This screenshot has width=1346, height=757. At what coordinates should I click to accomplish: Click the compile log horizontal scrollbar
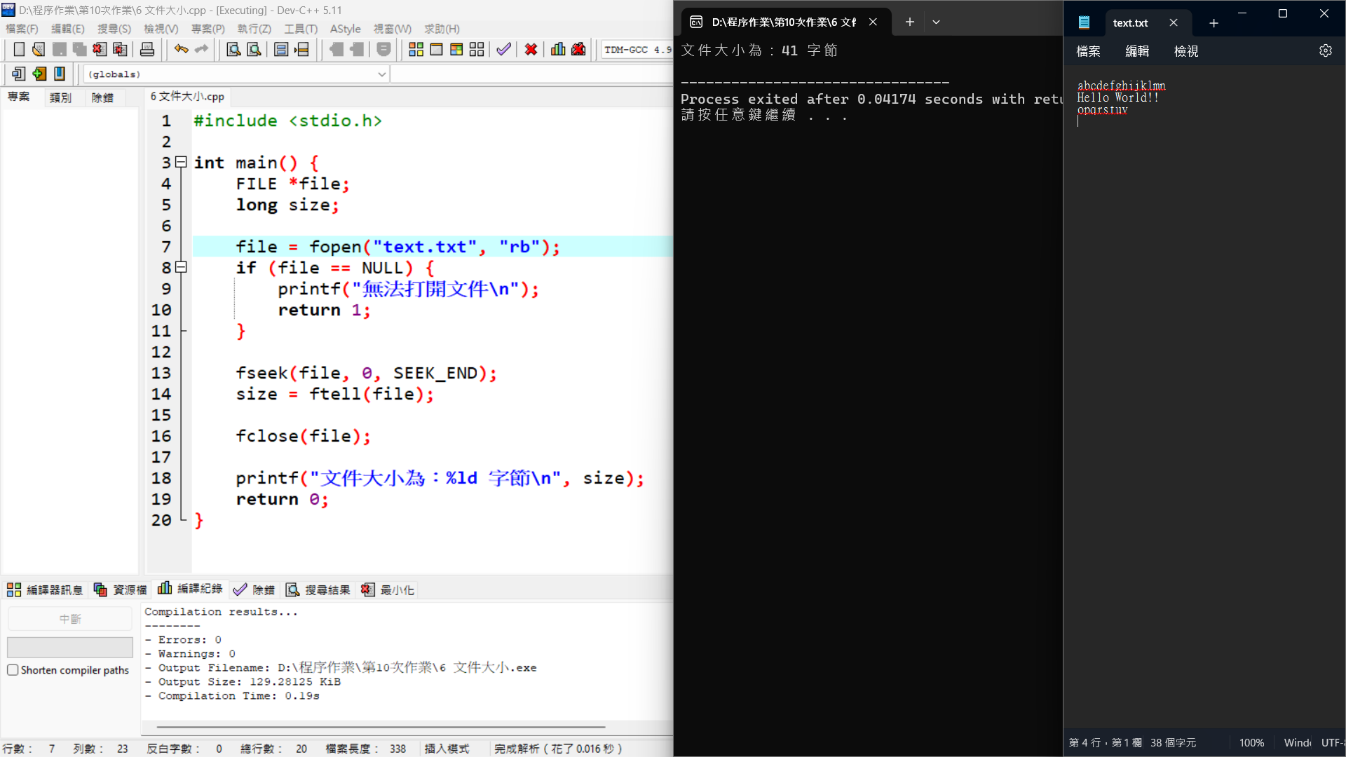[x=380, y=727]
